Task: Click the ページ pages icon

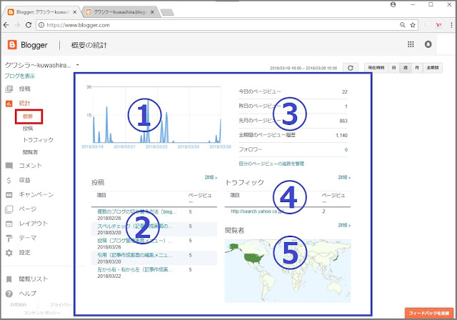Action: [9, 209]
